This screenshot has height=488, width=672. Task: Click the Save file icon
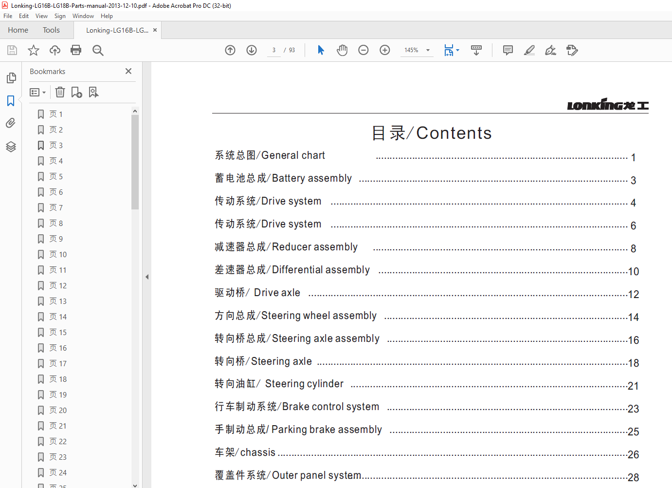[12, 50]
